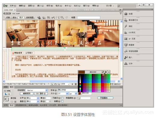Open the 绑定 (Bindings) panel icon
Viewport: 157px width, 118px height.
click(126, 26)
